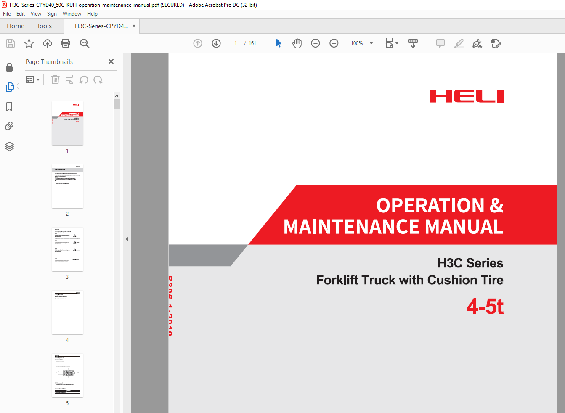Click 'OPERATION &' title text in document
565x413 pixels.
(x=440, y=206)
